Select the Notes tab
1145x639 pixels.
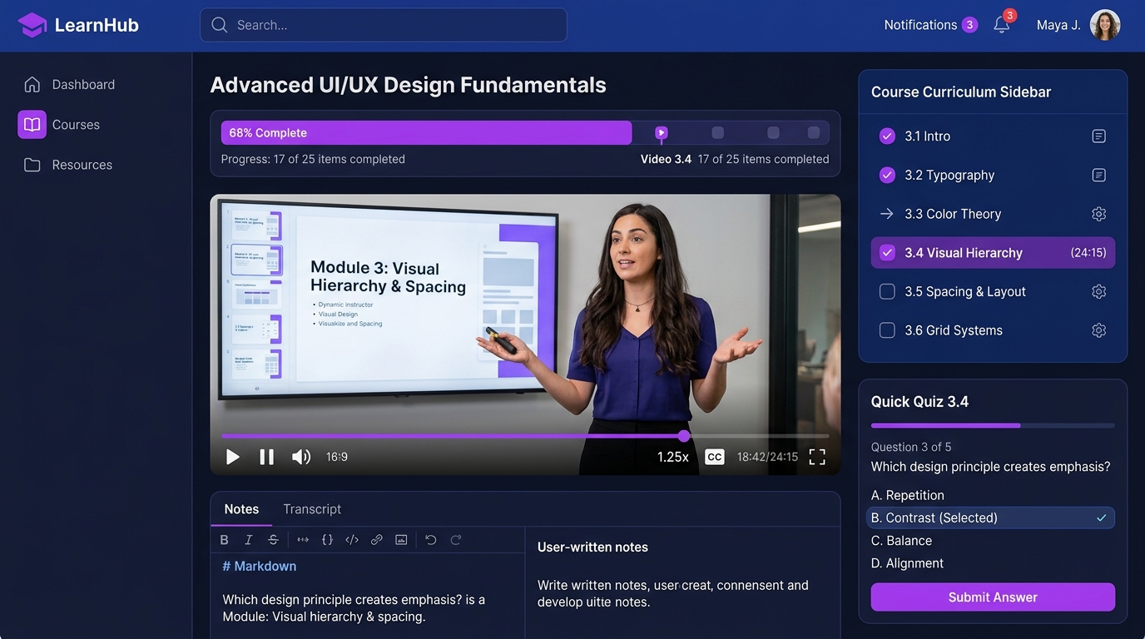click(241, 509)
